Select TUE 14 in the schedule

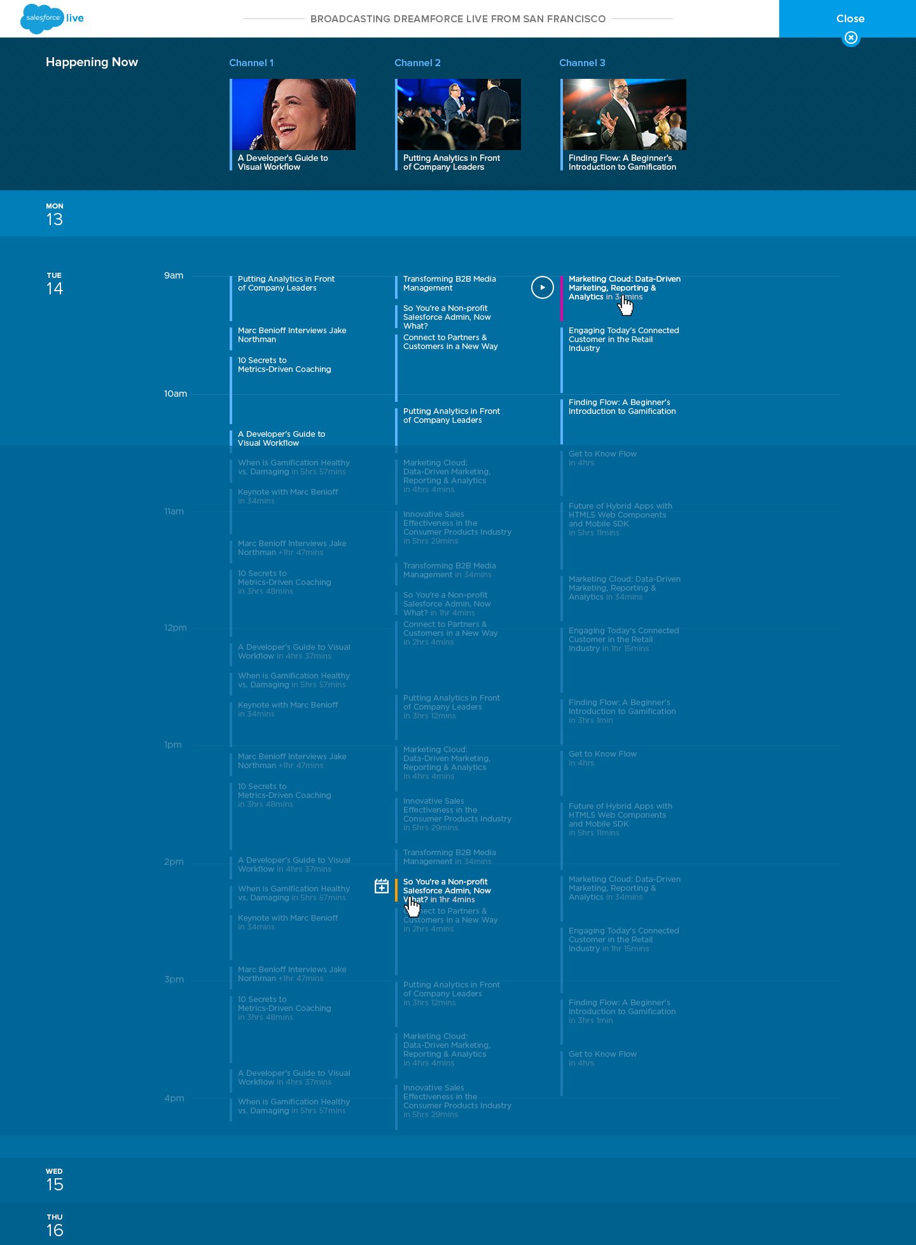coord(55,284)
